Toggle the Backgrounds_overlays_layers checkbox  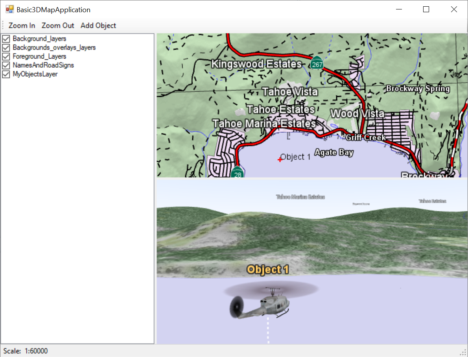6,48
